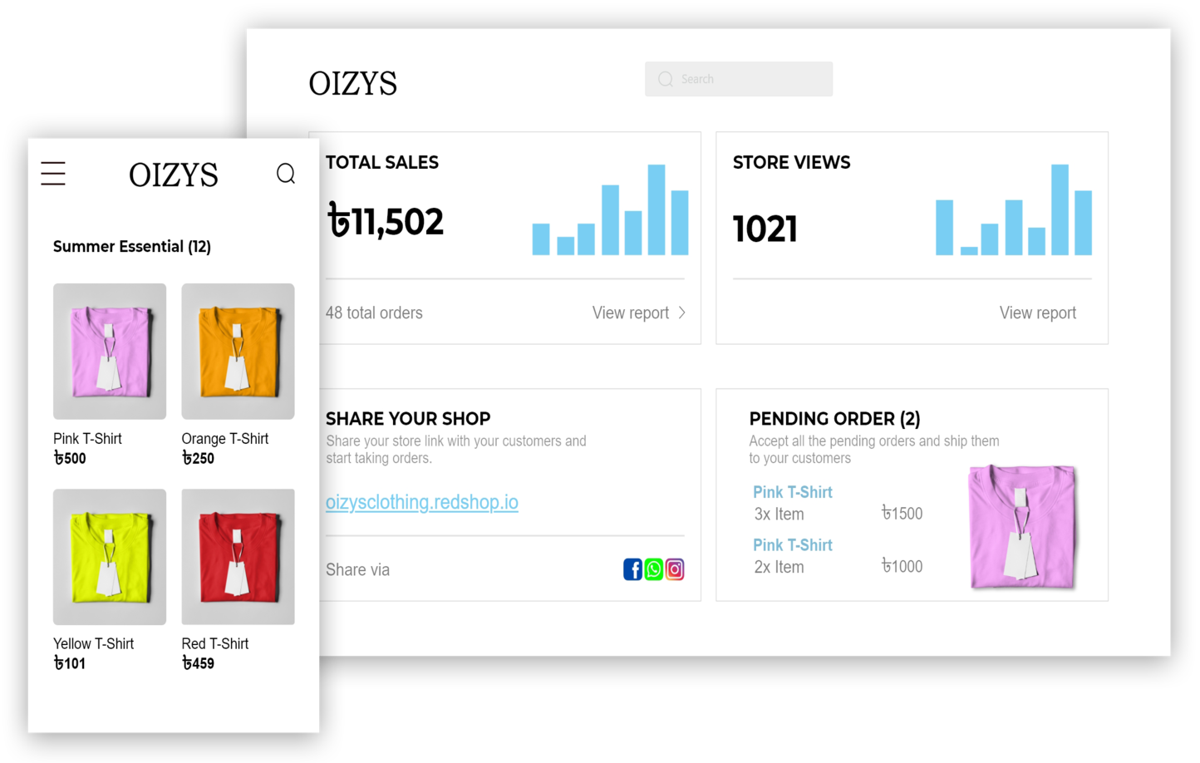Open the hamburger menu on mobile view
Image resolution: width=1200 pixels, height=763 pixels.
(52, 174)
